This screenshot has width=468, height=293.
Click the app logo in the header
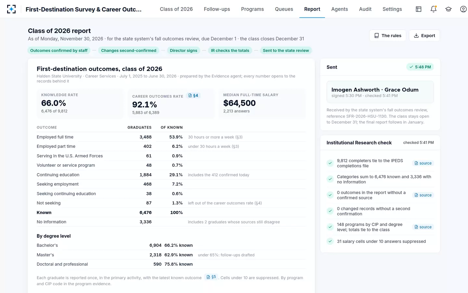pyautogui.click(x=11, y=9)
